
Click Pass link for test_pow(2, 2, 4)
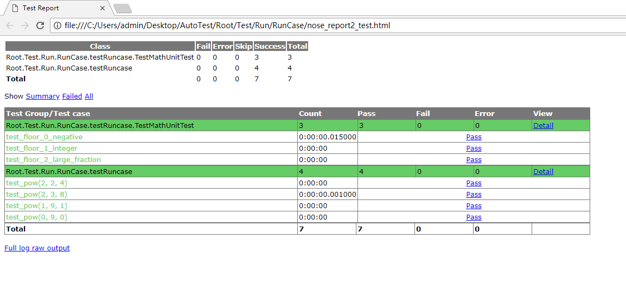[x=474, y=183]
